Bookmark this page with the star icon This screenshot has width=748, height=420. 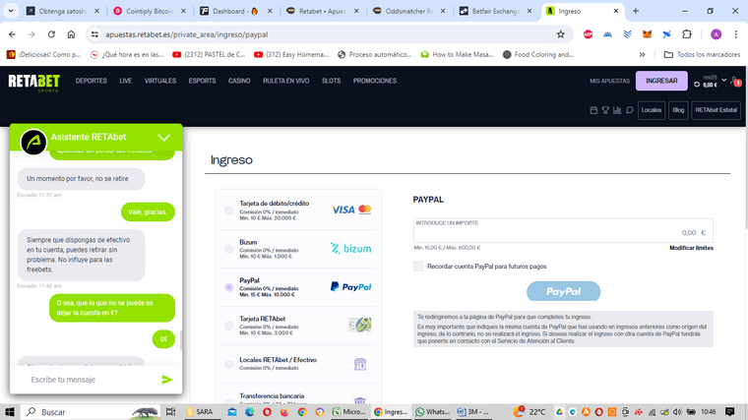pos(561,34)
